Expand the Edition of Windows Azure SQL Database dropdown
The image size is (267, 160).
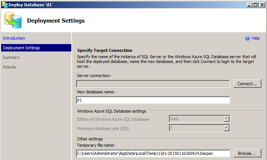coord(226,119)
